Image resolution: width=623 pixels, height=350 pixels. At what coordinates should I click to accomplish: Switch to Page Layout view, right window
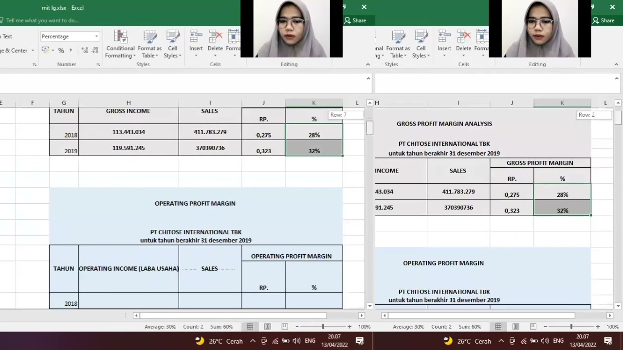[515, 327]
